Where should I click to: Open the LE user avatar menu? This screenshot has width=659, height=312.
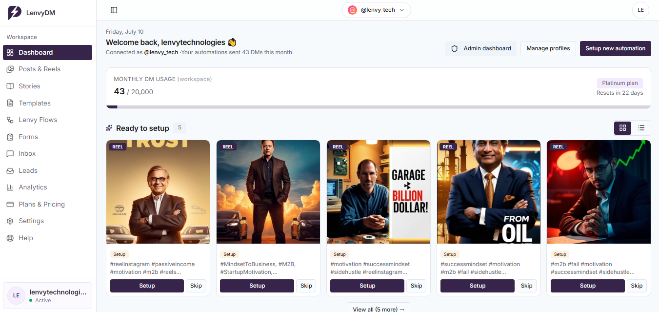coord(640,10)
